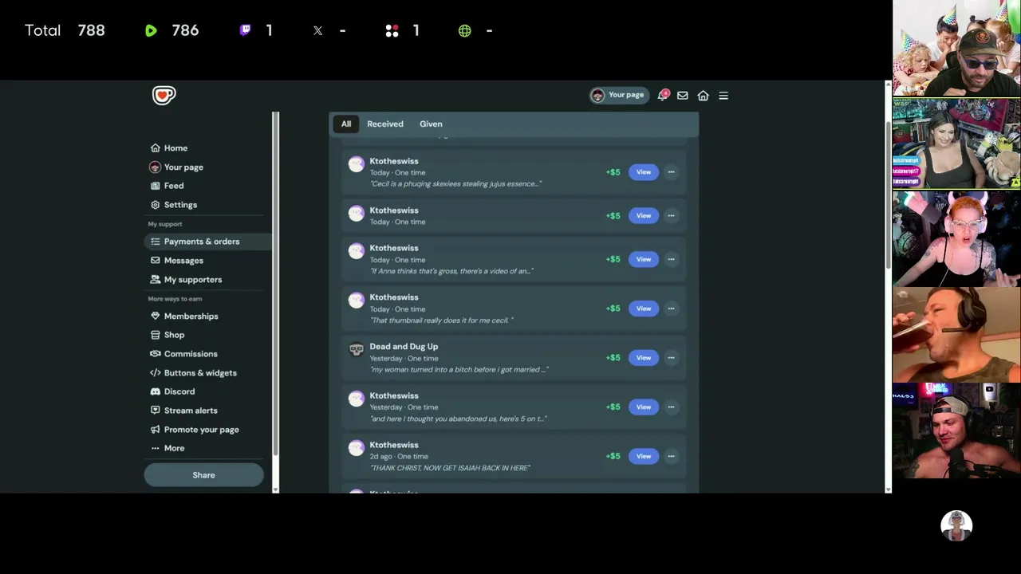This screenshot has height=574, width=1021.
Task: Click the X platform icon in the overlay
Action: [317, 30]
